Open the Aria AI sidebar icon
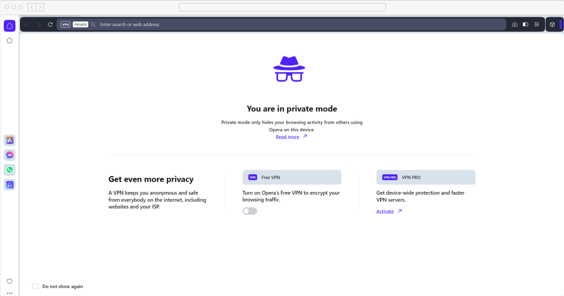The width and height of the screenshot is (564, 296). 10,140
